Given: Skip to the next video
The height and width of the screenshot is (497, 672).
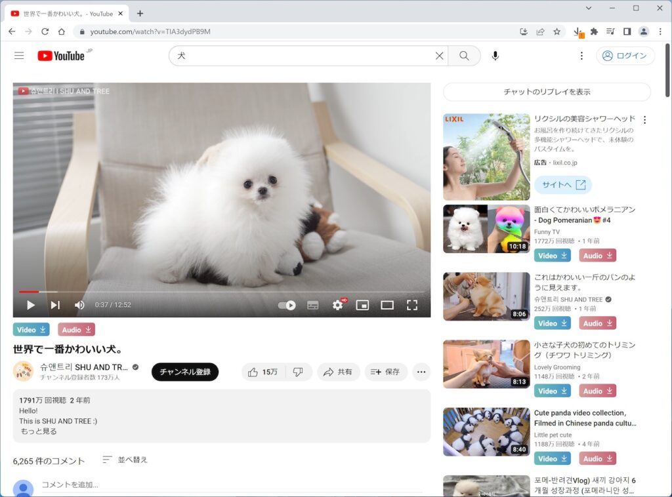Looking at the screenshot, I should pyautogui.click(x=54, y=304).
